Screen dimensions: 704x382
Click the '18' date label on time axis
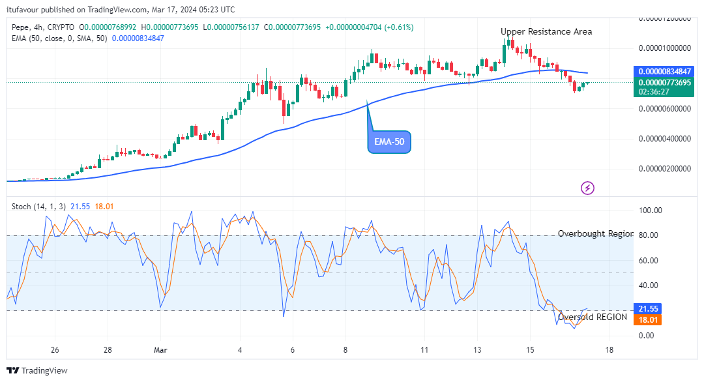609,350
